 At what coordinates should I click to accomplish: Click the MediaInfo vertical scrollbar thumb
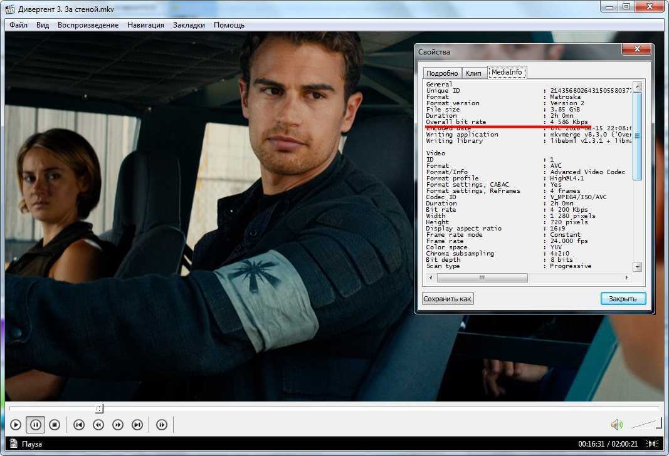point(638,136)
